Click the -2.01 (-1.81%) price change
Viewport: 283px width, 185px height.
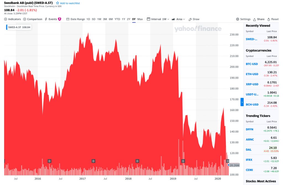[27, 10]
